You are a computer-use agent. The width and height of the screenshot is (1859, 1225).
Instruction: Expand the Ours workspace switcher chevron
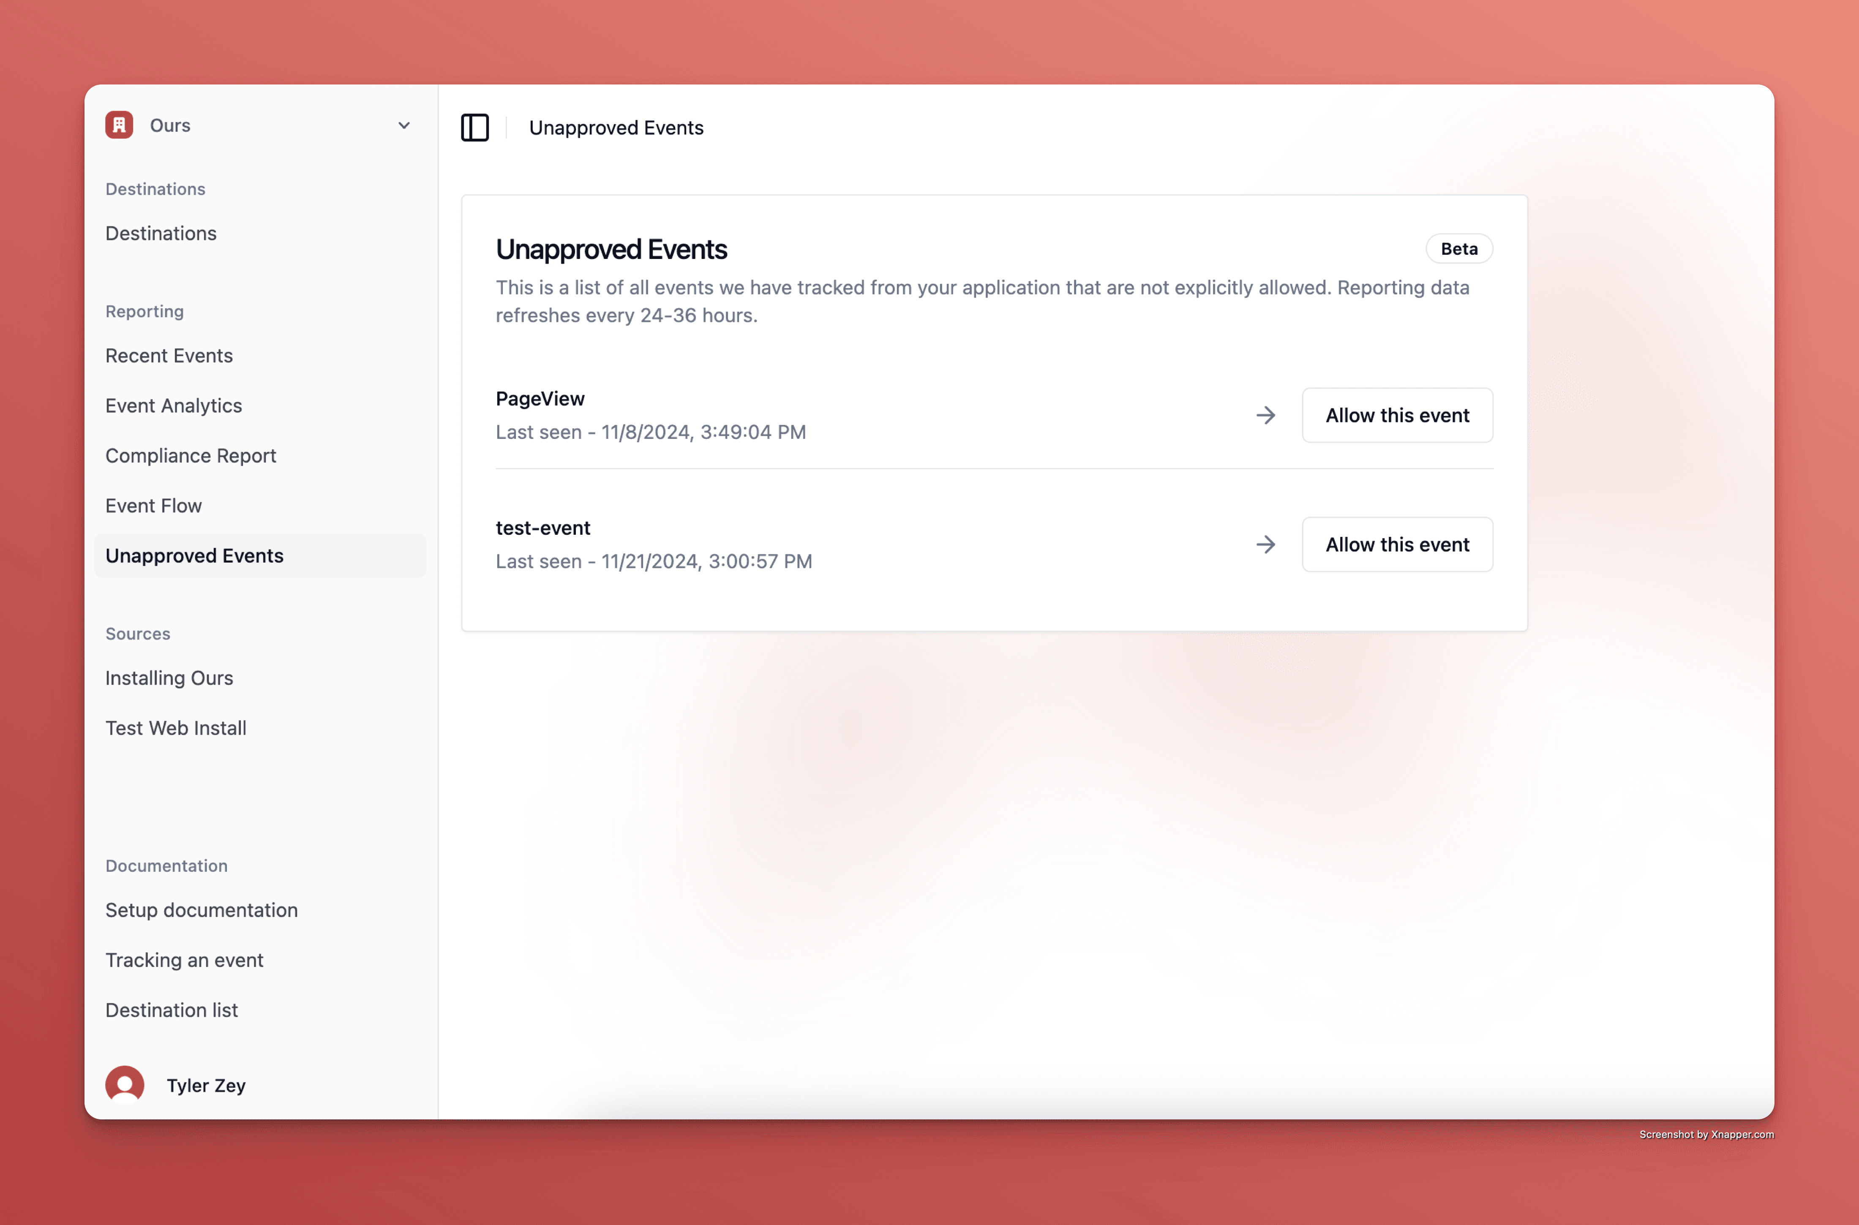click(404, 126)
